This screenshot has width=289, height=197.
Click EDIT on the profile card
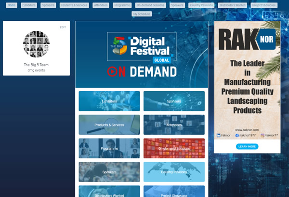tap(63, 28)
